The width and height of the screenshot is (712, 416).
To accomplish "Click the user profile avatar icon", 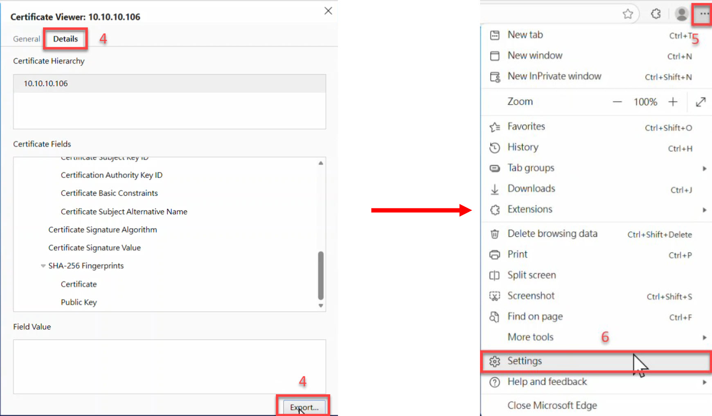I will (681, 14).
